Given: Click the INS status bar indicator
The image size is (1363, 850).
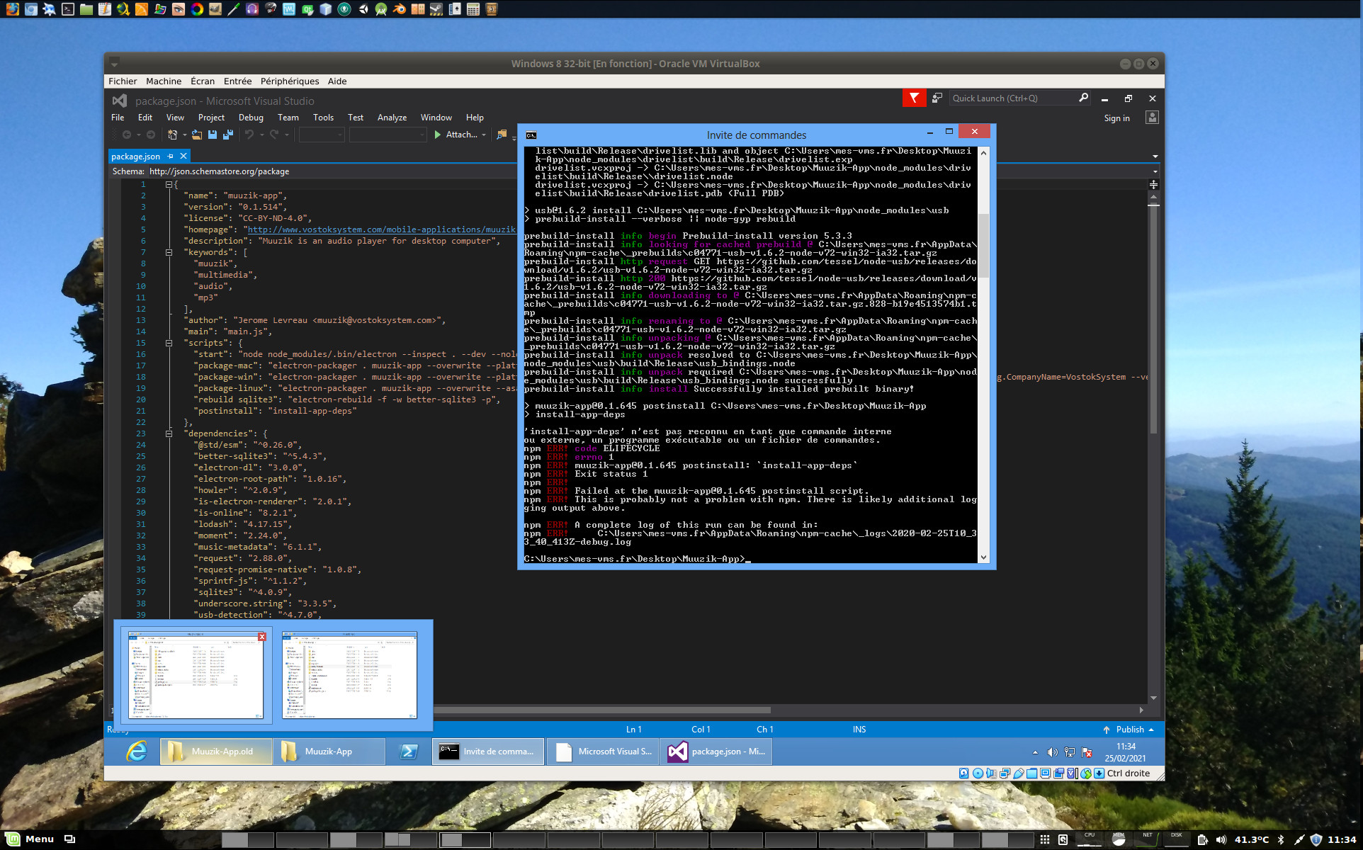Looking at the screenshot, I should [859, 730].
